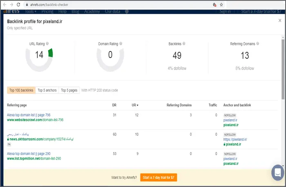286x187 pixels.
Task: Click the Backlinks help icon
Action: (184, 44)
